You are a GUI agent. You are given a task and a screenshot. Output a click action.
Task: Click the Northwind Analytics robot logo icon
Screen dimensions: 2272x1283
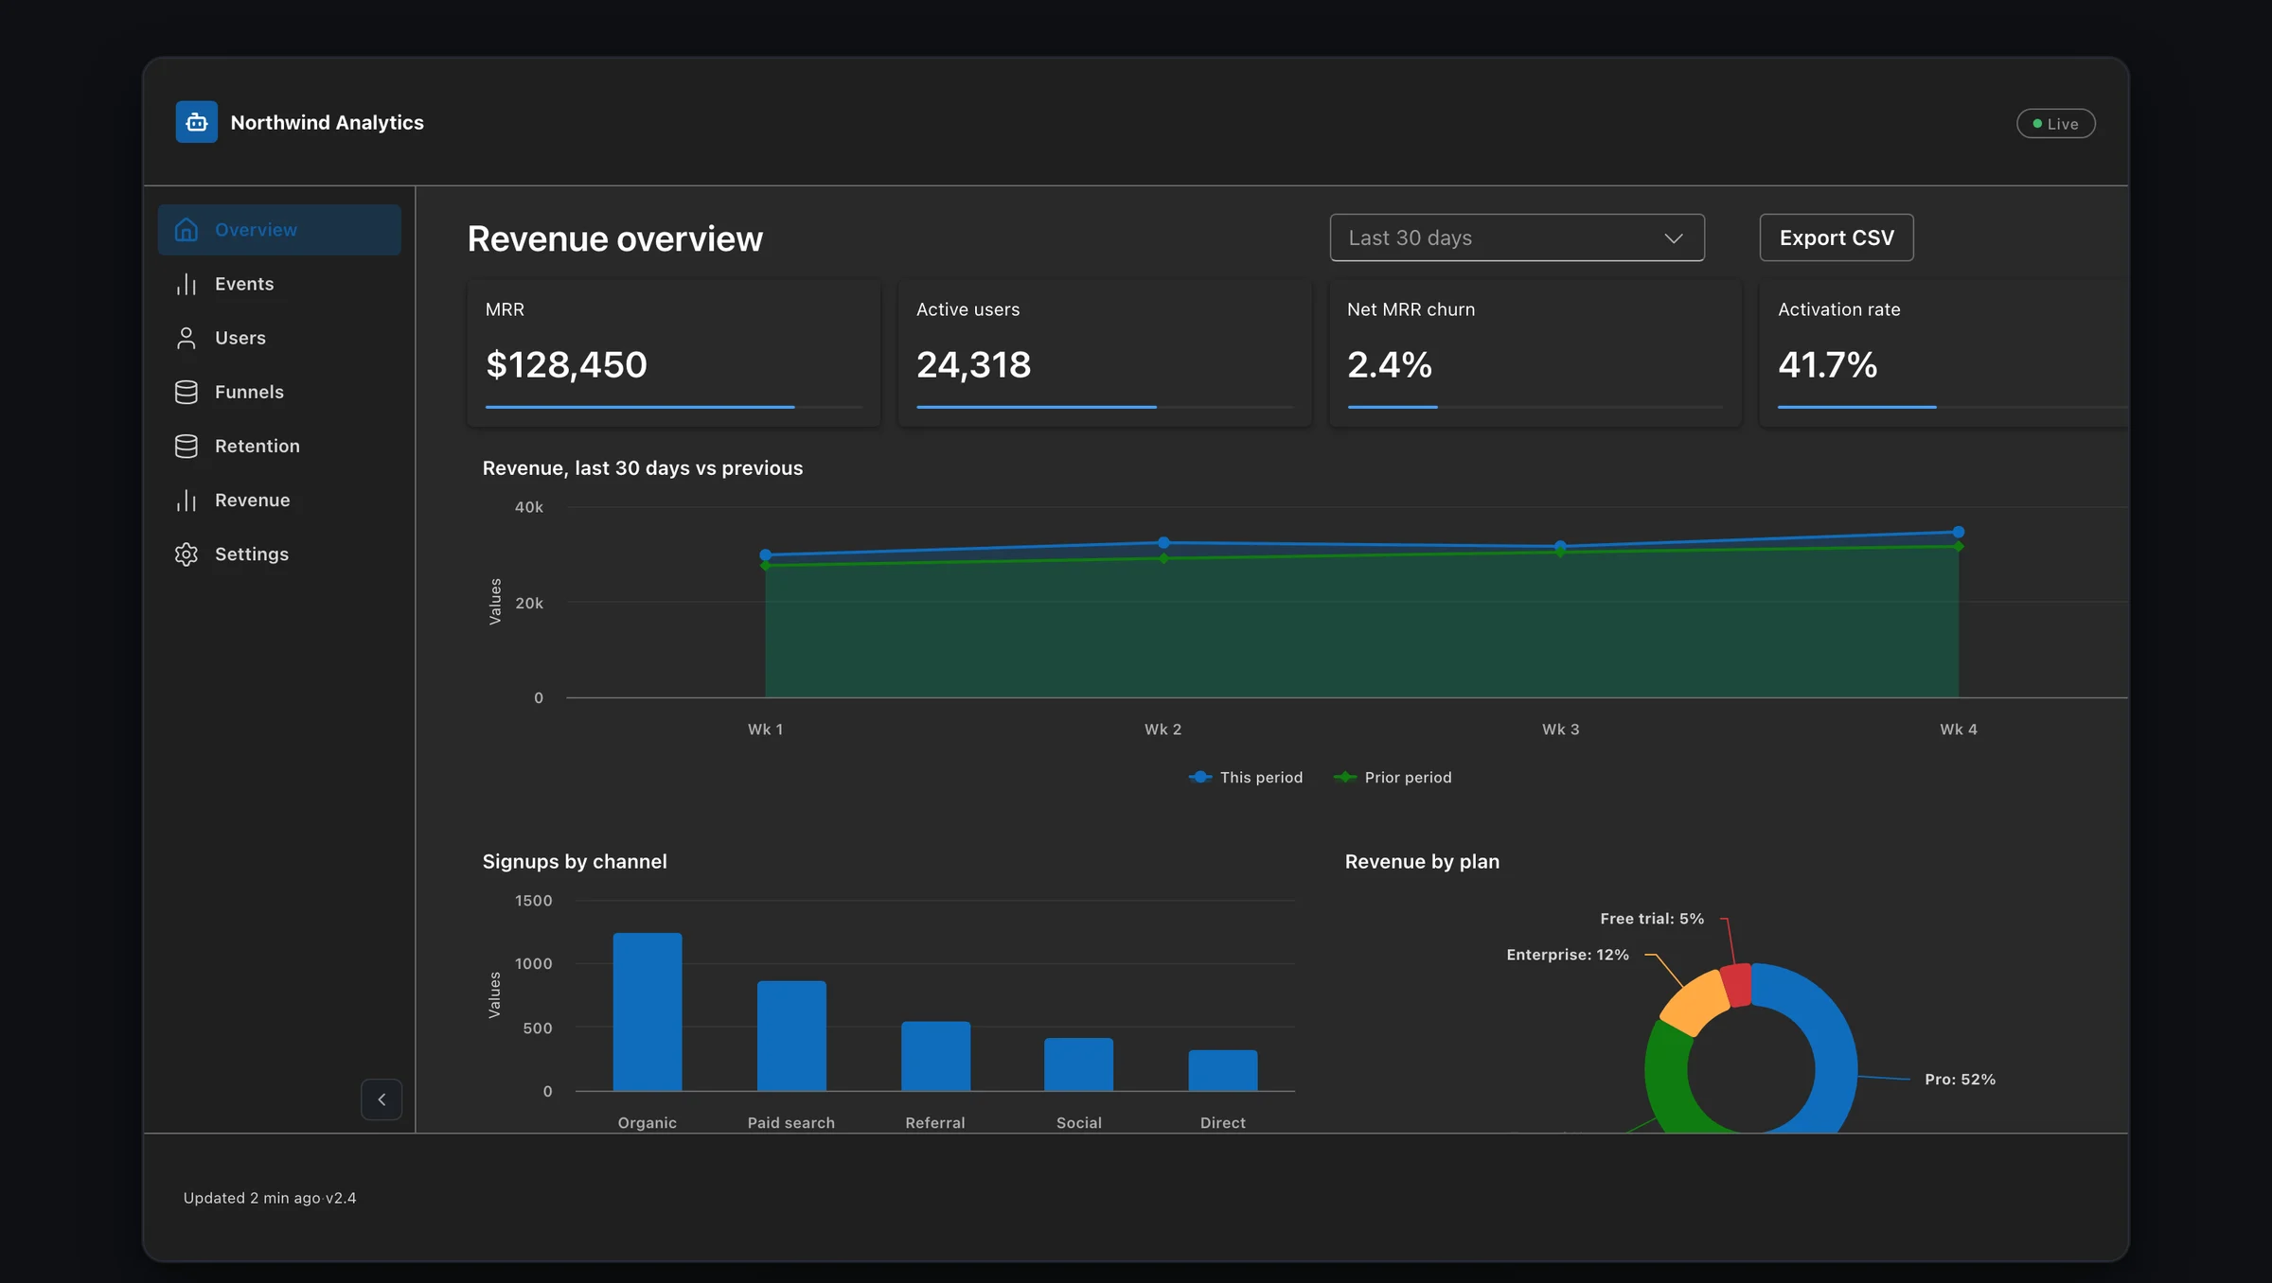[197, 122]
